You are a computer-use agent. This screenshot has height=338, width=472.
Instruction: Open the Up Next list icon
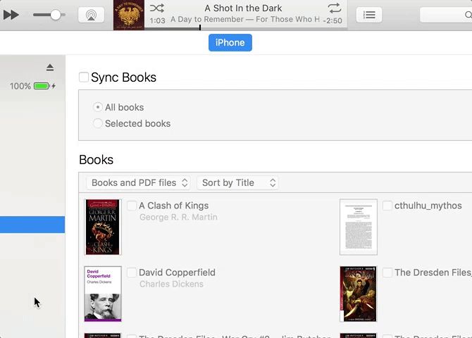coord(369,15)
